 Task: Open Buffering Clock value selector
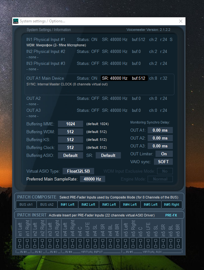pyautogui.click(x=71, y=147)
